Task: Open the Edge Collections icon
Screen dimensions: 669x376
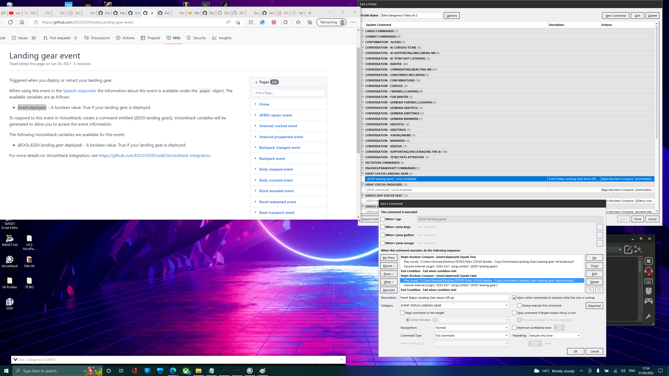Action: [310, 22]
